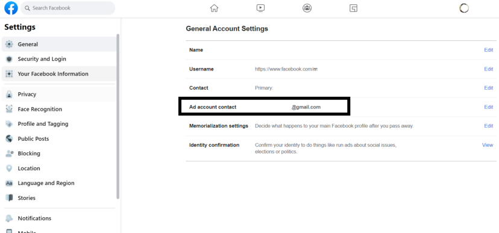The height and width of the screenshot is (233, 499).
Task: Click the @gmail.com ad contact email
Action: tap(306, 107)
